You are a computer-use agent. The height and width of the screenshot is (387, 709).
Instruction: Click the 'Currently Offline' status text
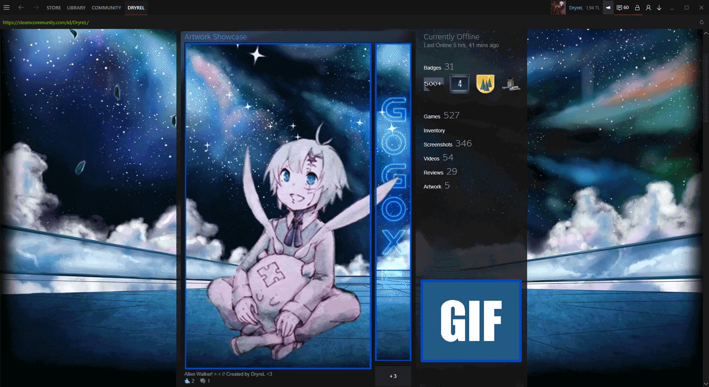[451, 37]
